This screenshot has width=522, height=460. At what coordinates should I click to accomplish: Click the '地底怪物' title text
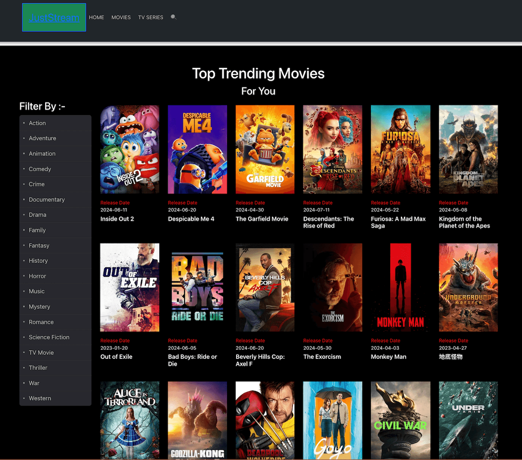point(451,357)
